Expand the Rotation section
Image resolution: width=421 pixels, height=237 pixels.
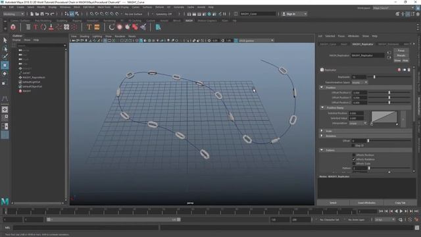point(322,136)
